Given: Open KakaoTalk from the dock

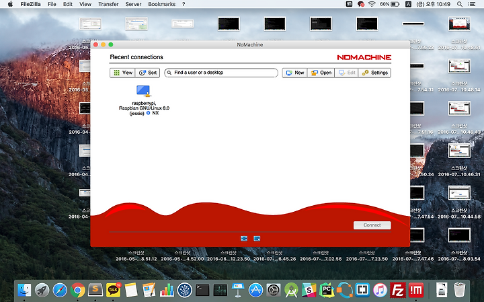Looking at the screenshot, I should point(114,291).
